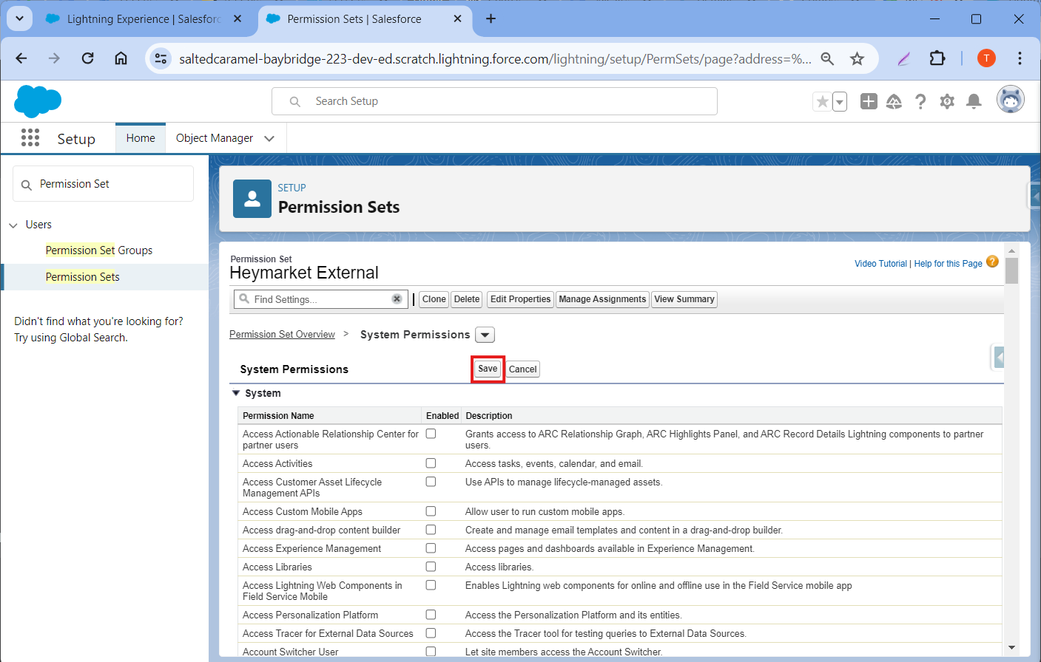Save the system permissions
Image resolution: width=1041 pixels, height=662 pixels.
[x=488, y=369]
